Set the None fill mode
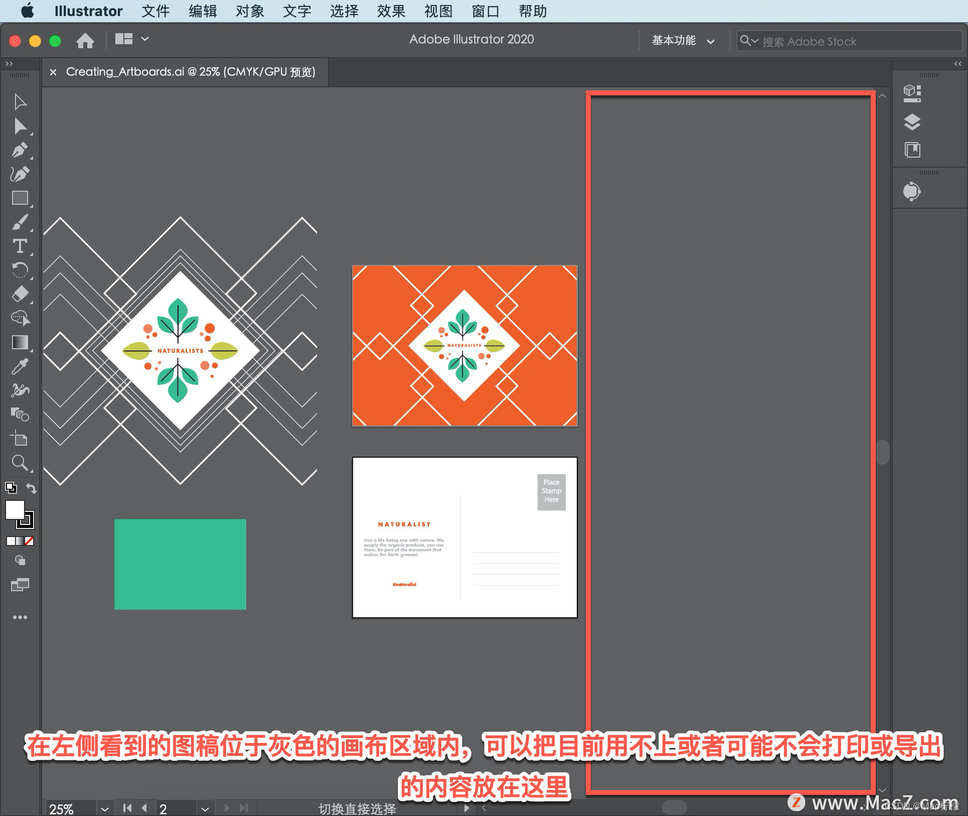968x816 pixels. [29, 541]
